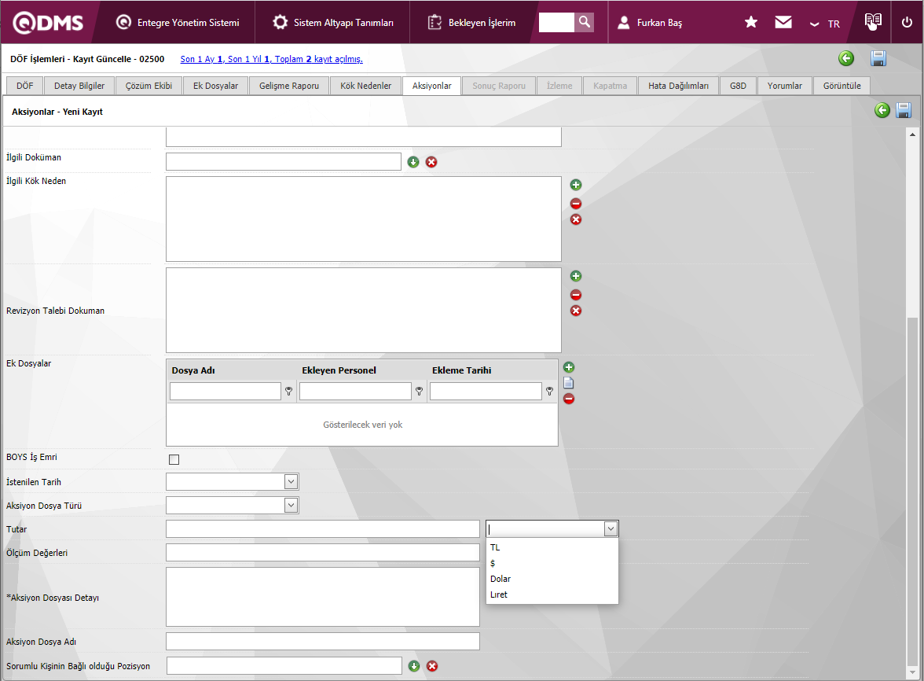Delete the selected Ek Dosyalar file
The width and height of the screenshot is (924, 681).
click(x=569, y=399)
